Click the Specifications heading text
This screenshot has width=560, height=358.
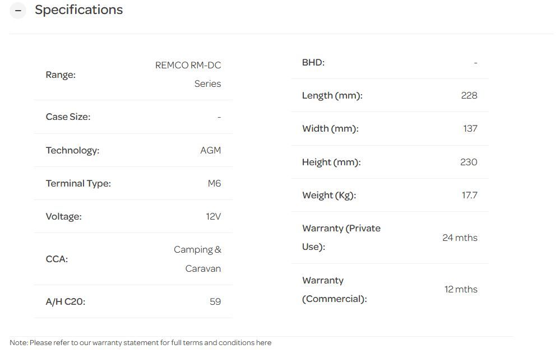coord(78,10)
